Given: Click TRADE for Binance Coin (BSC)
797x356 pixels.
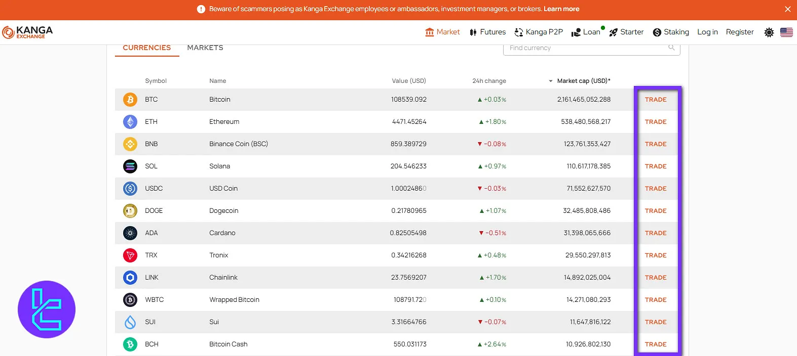Looking at the screenshot, I should tap(656, 144).
